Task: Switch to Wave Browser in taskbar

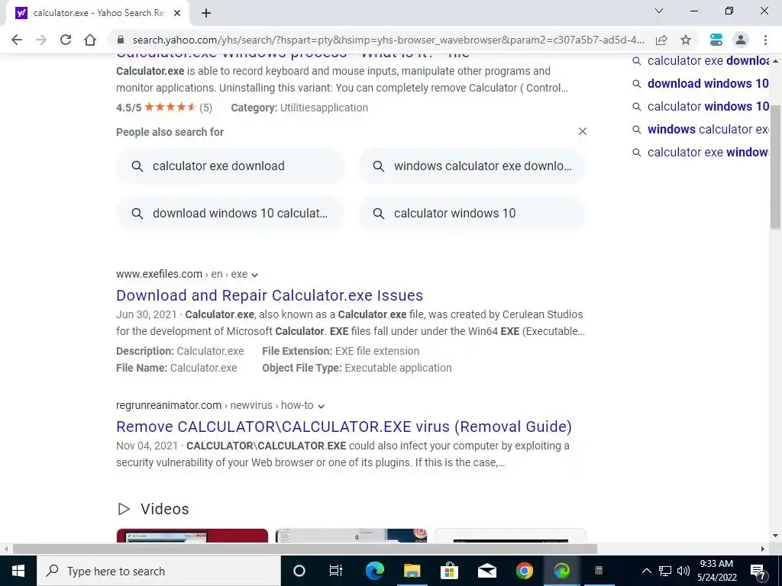Action: (x=561, y=571)
